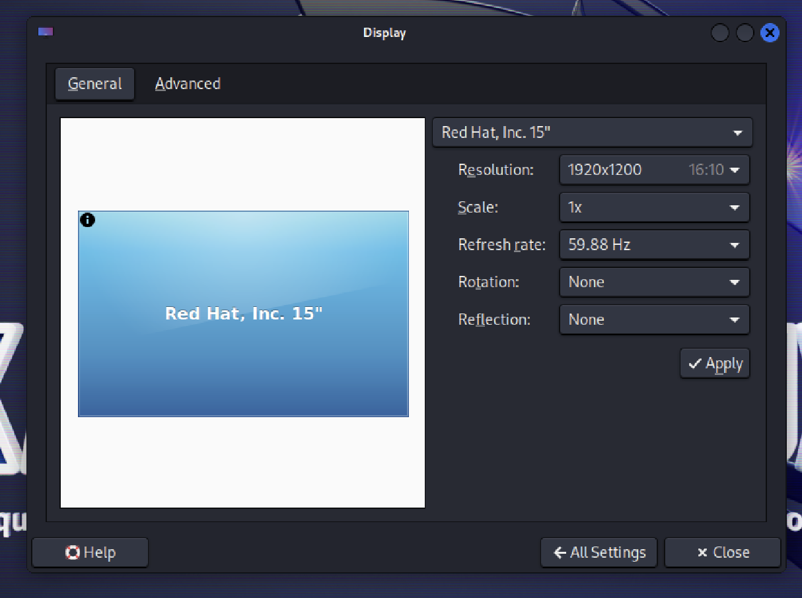This screenshot has width=802, height=598.
Task: Open the Advanced tab
Action: [x=188, y=84]
